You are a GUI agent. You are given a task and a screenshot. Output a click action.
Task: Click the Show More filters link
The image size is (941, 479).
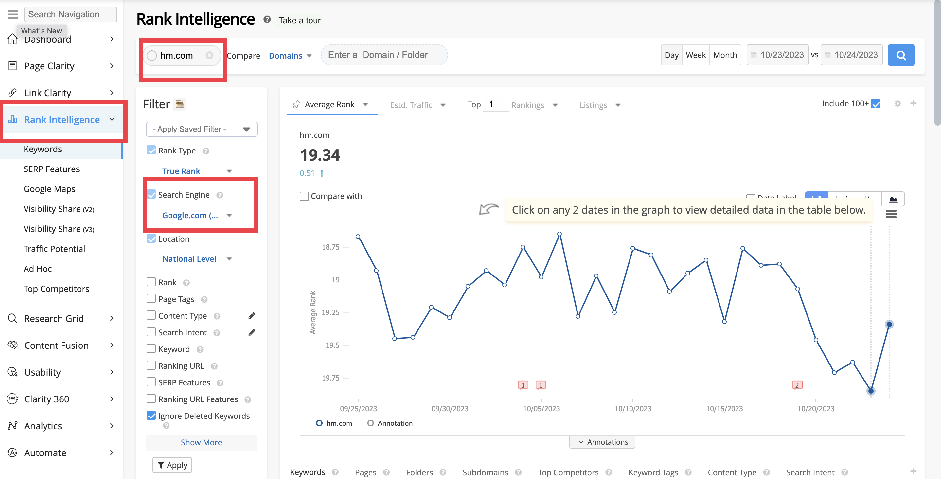tap(201, 442)
